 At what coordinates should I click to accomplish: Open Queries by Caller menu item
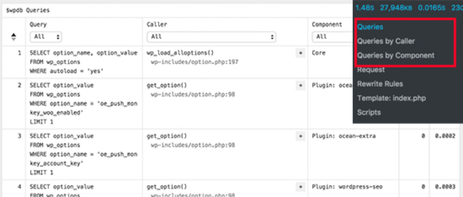point(386,41)
